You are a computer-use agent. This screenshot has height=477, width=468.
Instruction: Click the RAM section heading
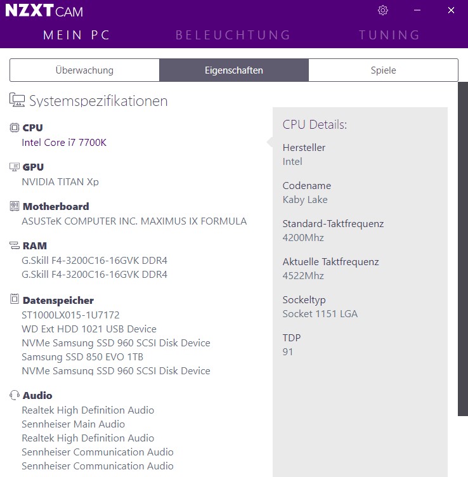[35, 245]
